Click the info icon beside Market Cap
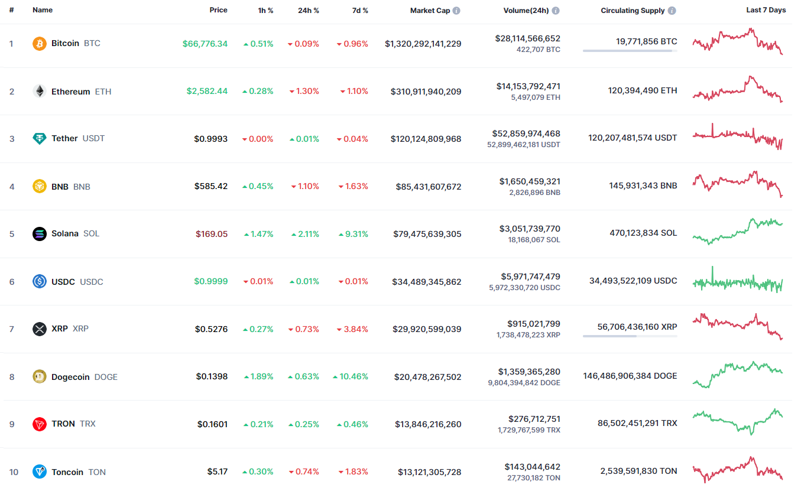Image resolution: width=801 pixels, height=491 pixels. click(457, 11)
